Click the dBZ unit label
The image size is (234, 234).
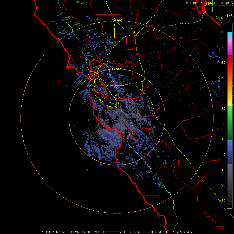(221, 18)
